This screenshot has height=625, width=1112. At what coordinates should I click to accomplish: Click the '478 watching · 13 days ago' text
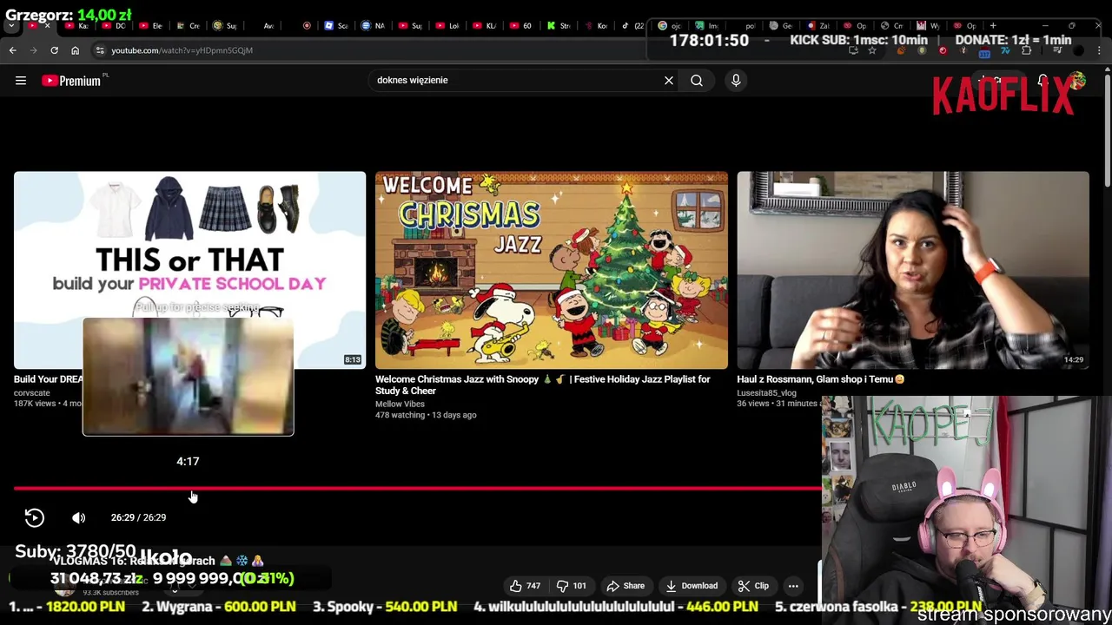click(426, 415)
